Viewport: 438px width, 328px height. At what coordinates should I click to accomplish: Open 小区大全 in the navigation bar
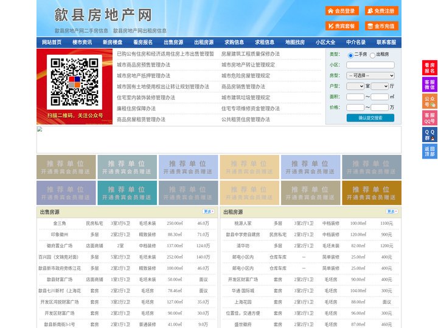coord(325,43)
